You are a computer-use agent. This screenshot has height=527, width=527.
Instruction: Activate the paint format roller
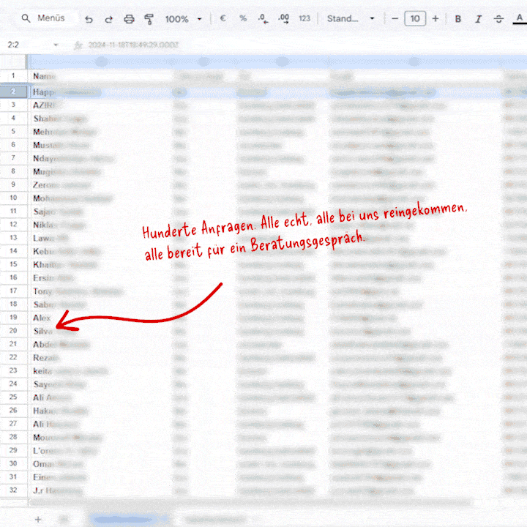pos(149,19)
